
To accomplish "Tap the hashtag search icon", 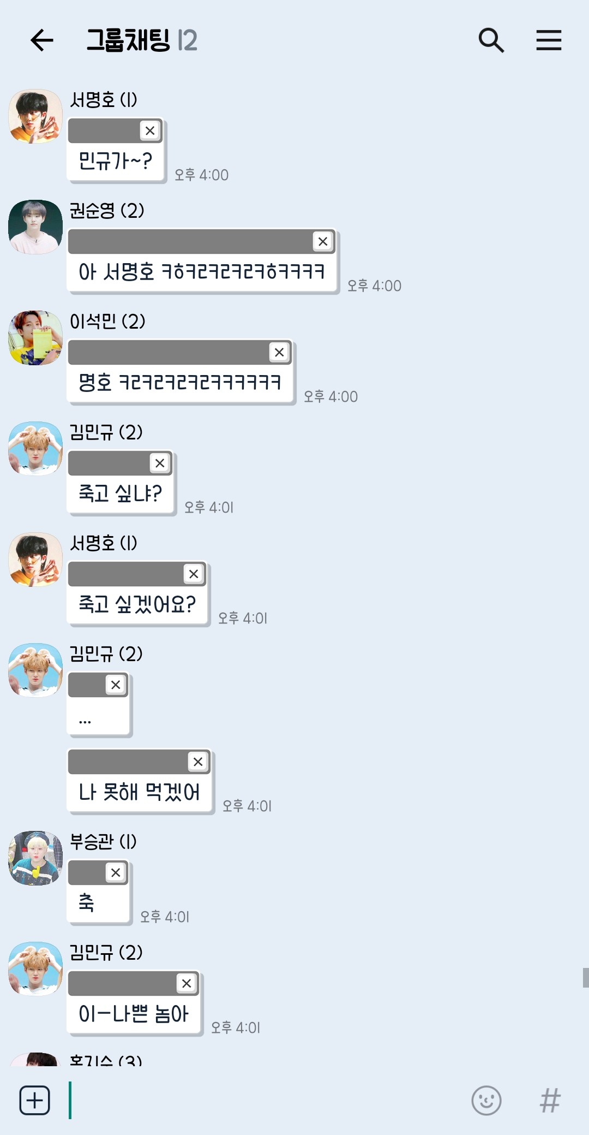I will 550,1100.
